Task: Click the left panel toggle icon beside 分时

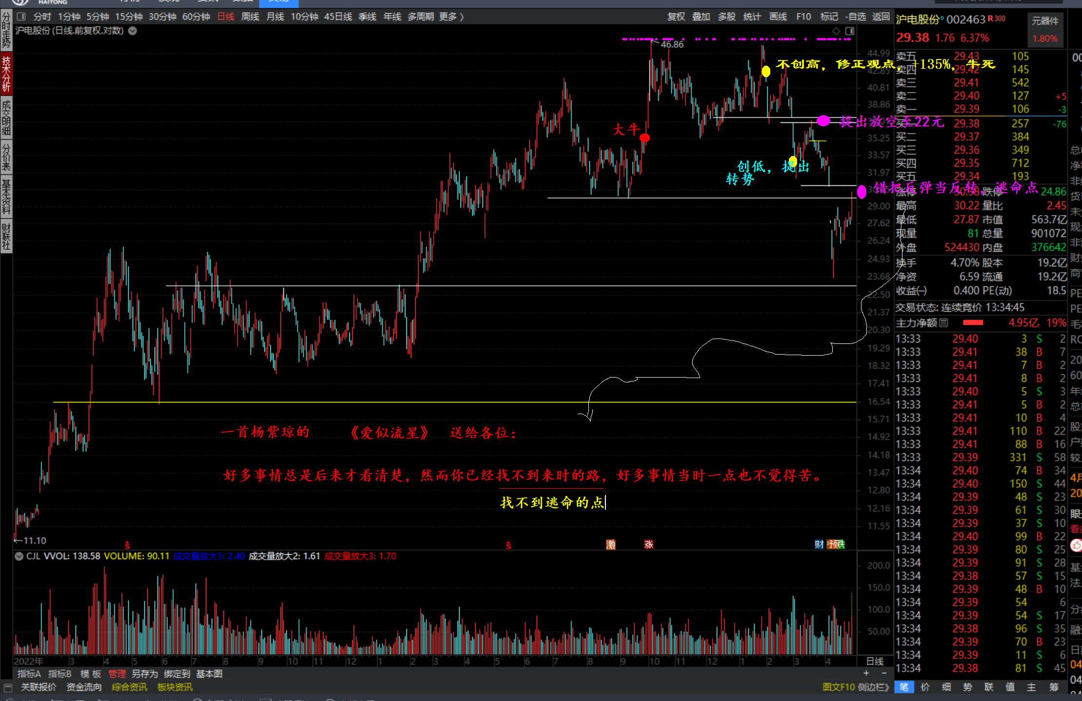Action: (x=21, y=17)
